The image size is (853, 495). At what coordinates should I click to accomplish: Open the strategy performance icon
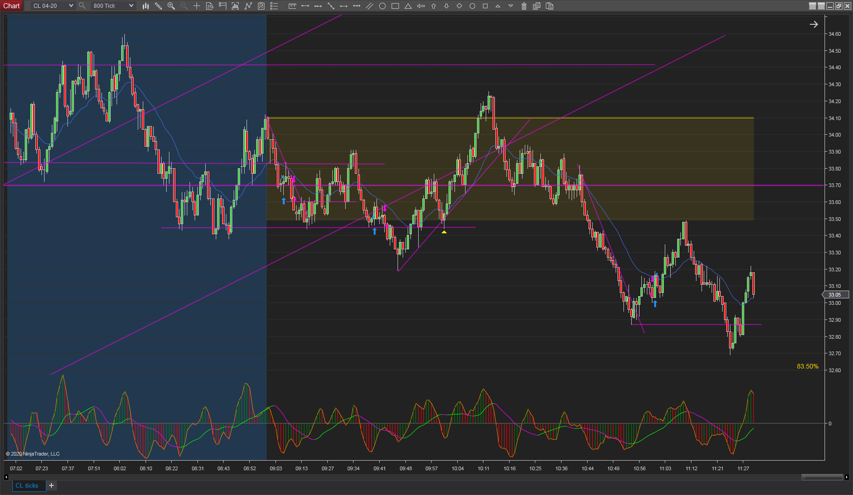tap(261, 6)
